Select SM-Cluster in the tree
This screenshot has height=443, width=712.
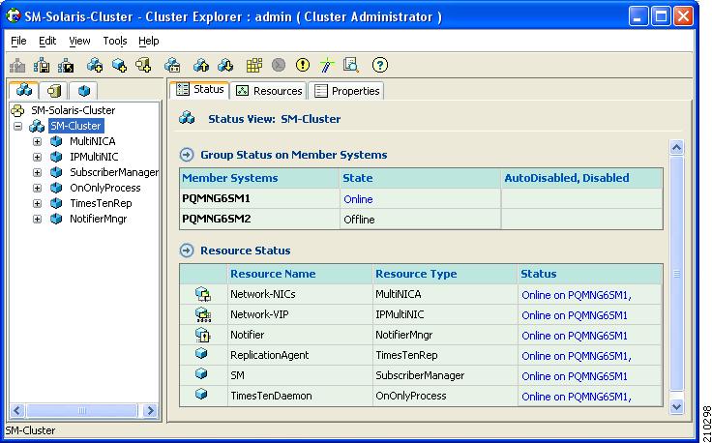75,126
